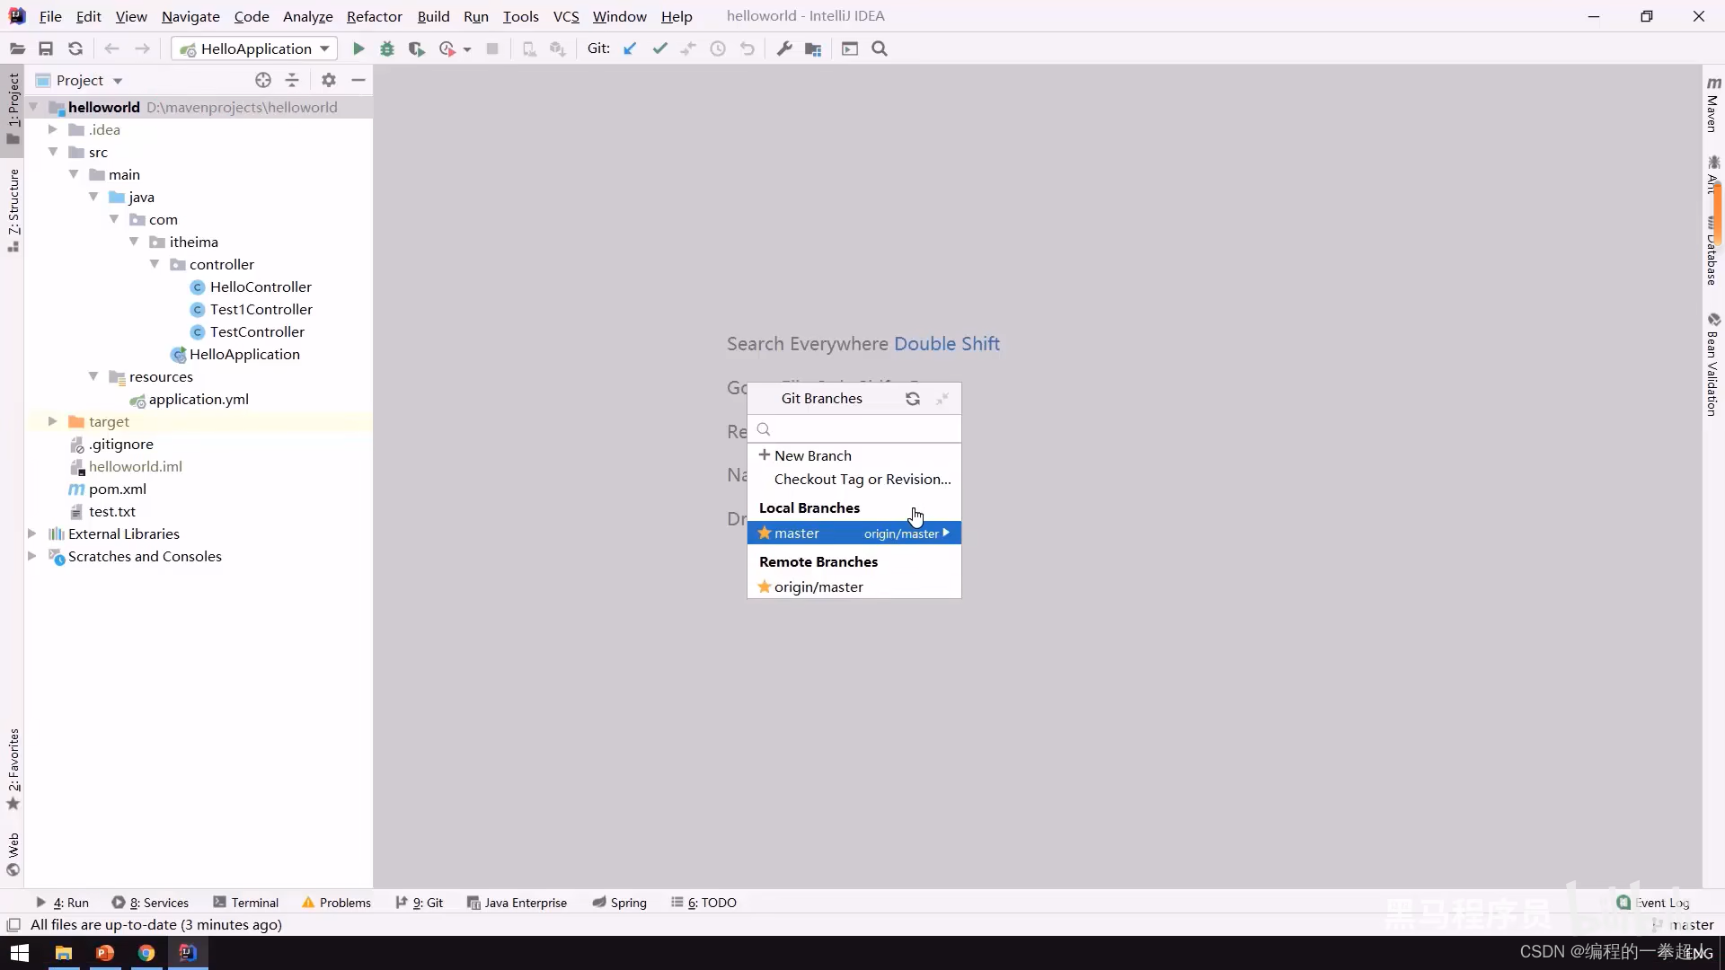Click the Search Everywhere magnifier icon
Image resolution: width=1725 pixels, height=970 pixels.
click(879, 48)
